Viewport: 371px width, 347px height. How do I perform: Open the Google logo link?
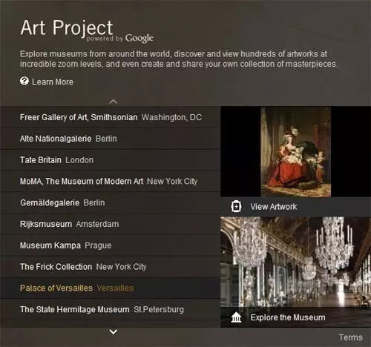tap(139, 39)
